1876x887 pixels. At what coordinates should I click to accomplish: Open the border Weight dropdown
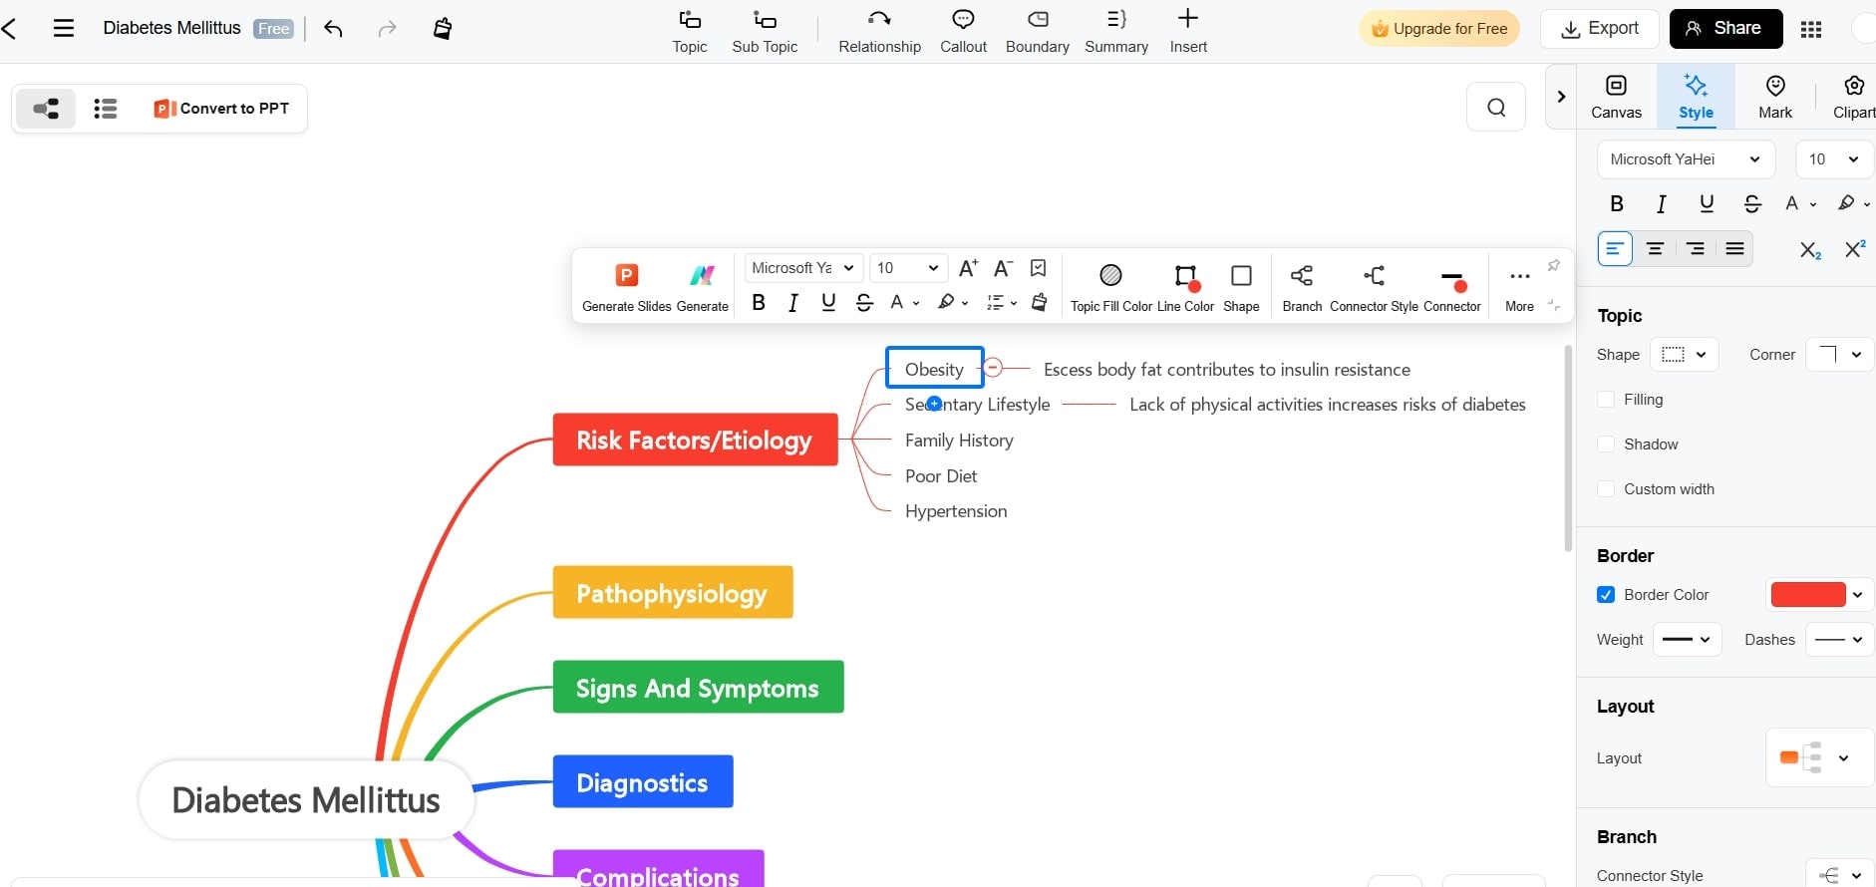pos(1687,640)
